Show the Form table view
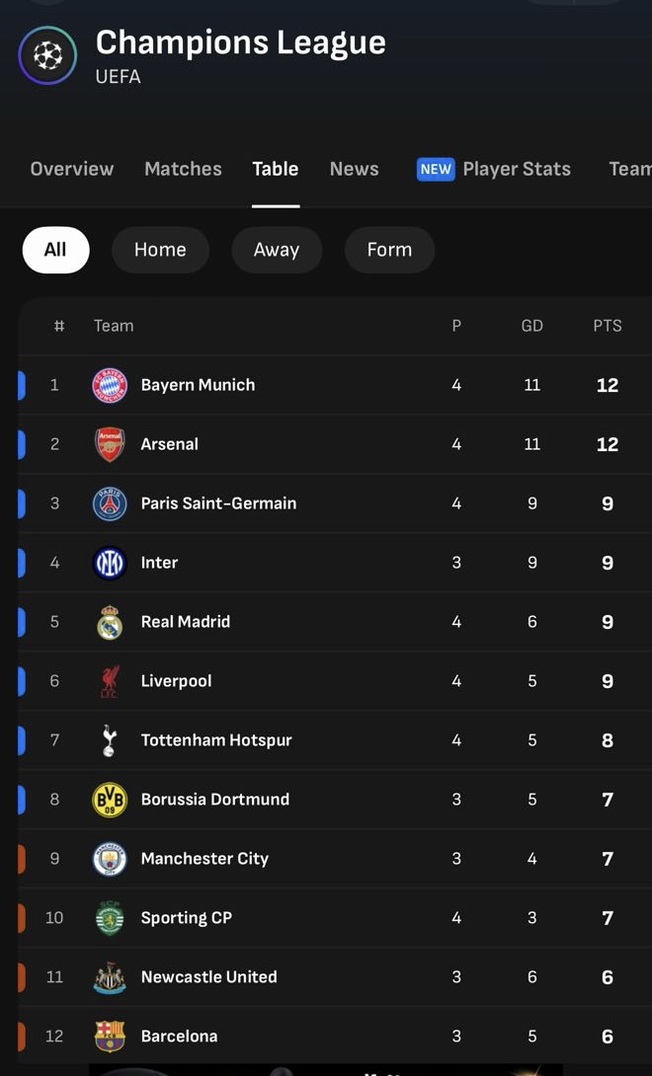 [389, 250]
